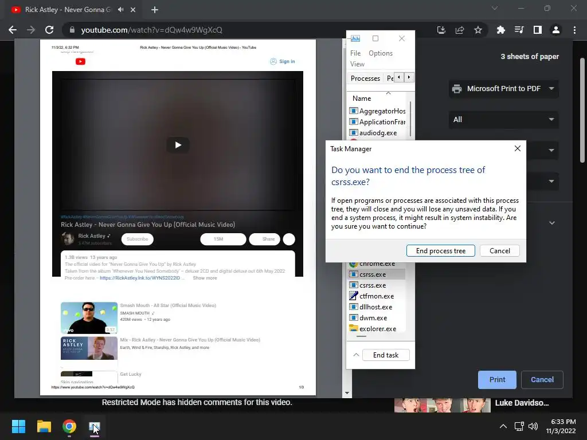Select dwm.exe process row
The height and width of the screenshot is (440, 587).
[377, 317]
